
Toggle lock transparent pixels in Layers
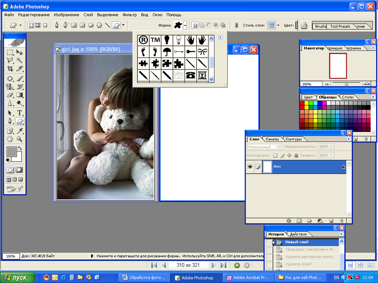275,156
